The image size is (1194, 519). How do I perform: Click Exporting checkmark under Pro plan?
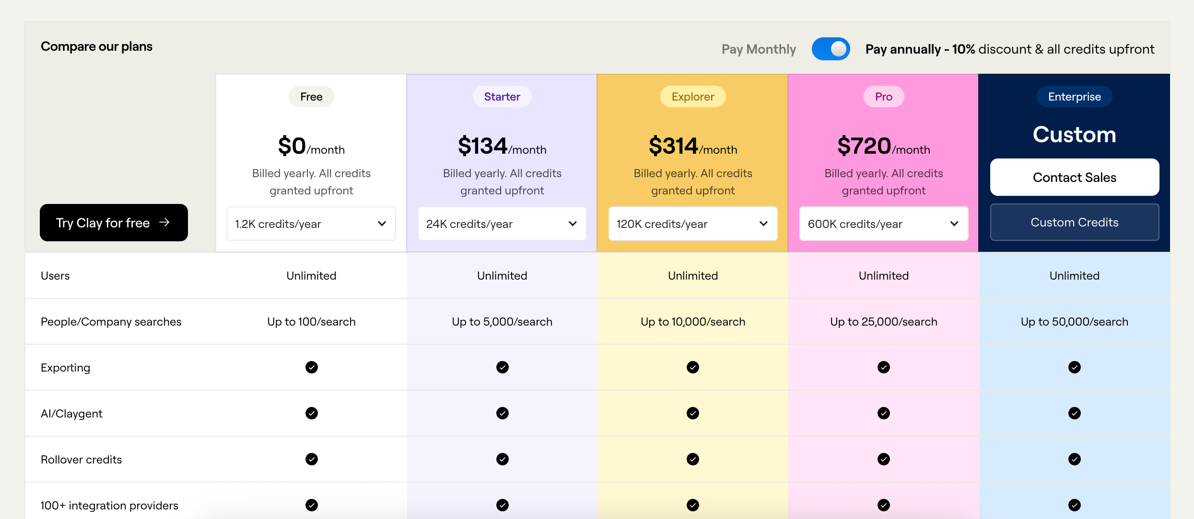(x=884, y=367)
